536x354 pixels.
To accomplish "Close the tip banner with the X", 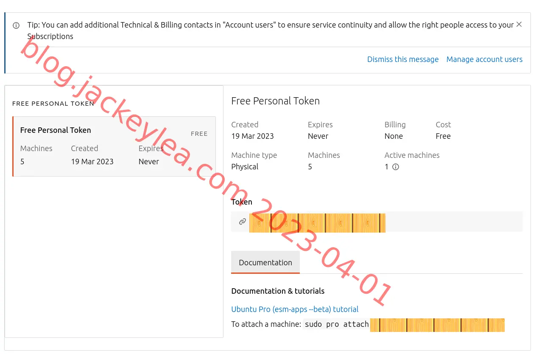I will [x=519, y=25].
